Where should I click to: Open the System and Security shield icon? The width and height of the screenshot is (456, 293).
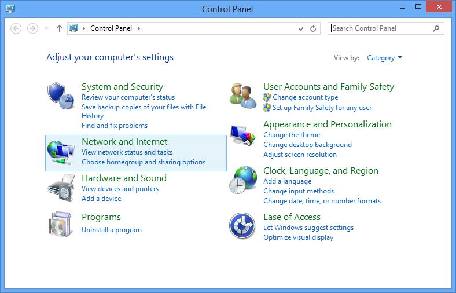click(61, 96)
